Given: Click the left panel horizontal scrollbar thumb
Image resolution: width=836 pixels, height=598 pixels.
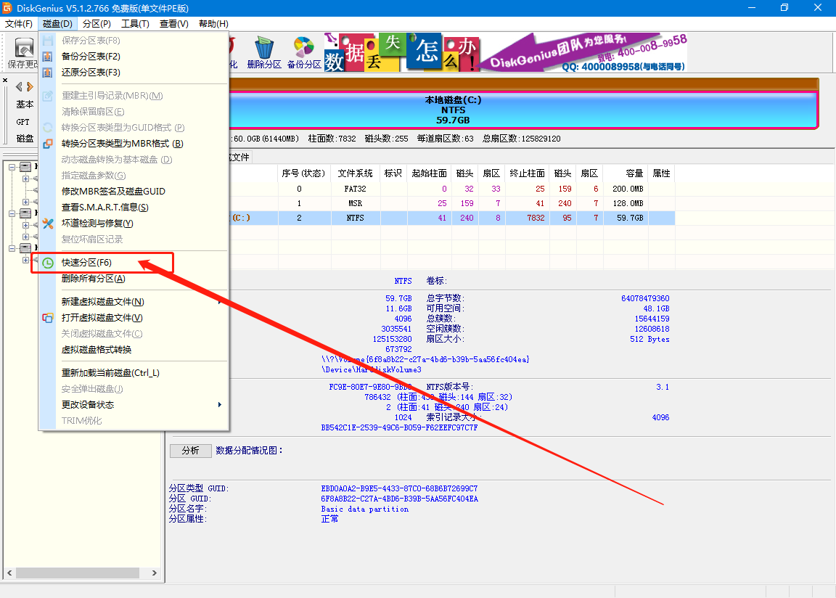Looking at the screenshot, I should pyautogui.click(x=78, y=573).
